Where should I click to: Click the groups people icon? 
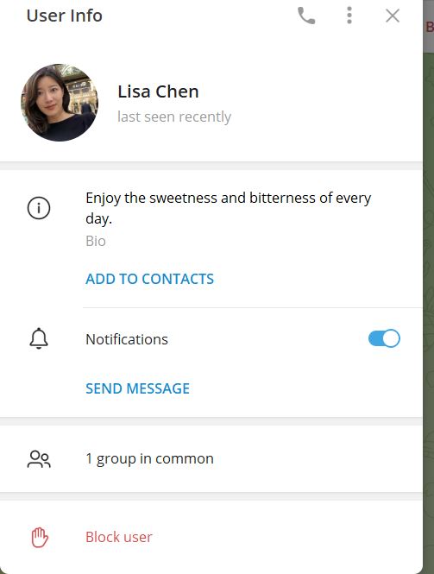point(39,459)
